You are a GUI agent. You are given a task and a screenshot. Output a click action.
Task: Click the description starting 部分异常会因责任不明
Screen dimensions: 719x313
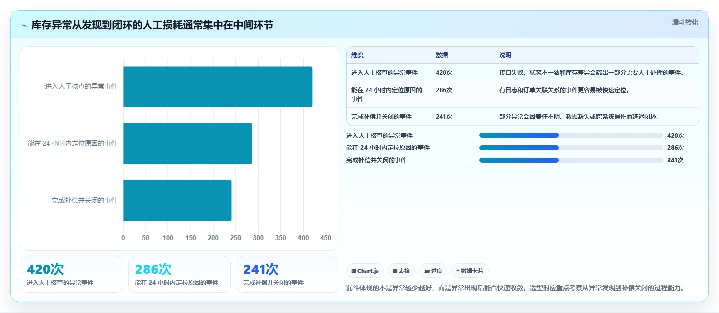tap(580, 117)
